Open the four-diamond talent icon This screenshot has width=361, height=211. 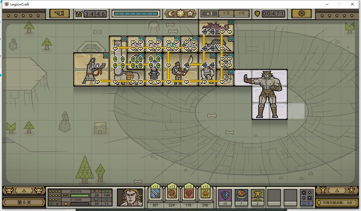click(307, 195)
